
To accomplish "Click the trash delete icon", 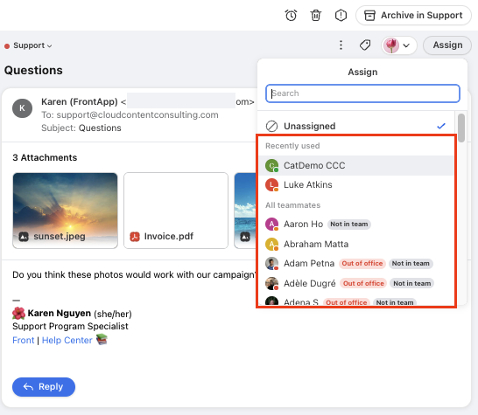I will (316, 15).
